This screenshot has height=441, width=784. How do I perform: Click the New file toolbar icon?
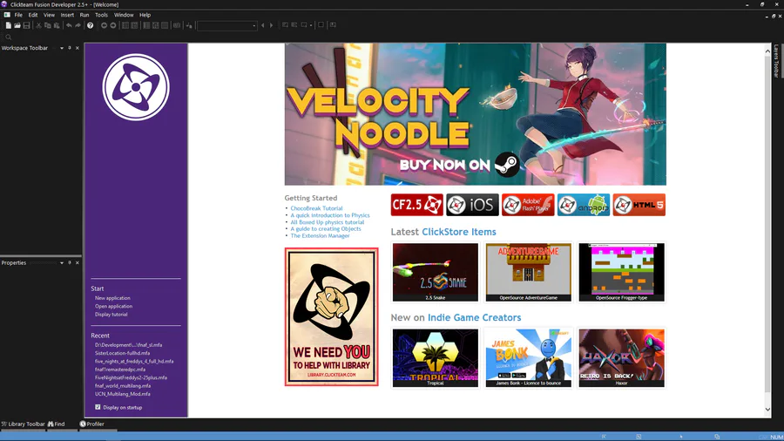coord(9,25)
